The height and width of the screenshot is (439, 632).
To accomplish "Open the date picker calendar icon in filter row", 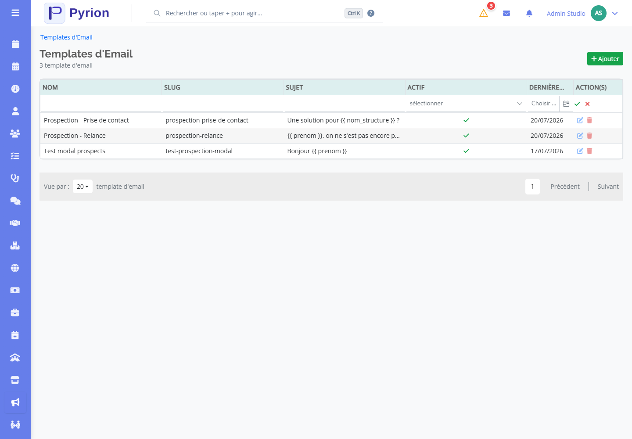I will click(566, 104).
